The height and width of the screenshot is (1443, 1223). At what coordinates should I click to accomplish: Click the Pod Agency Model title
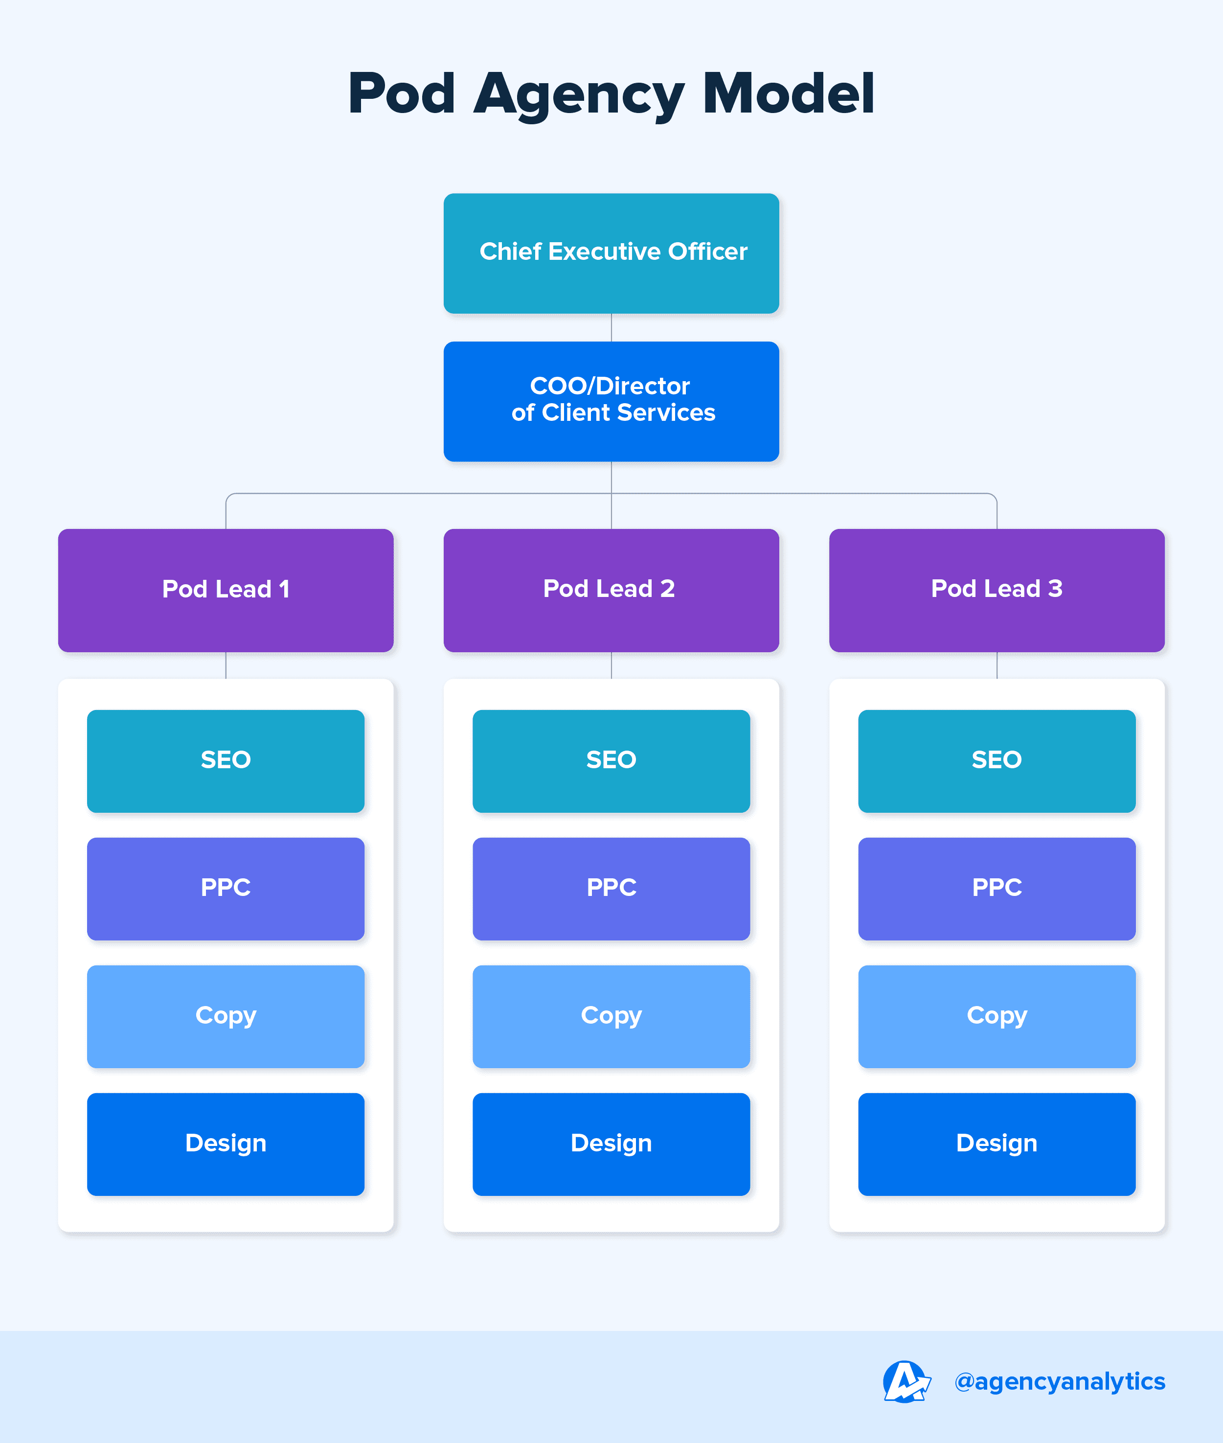611,93
